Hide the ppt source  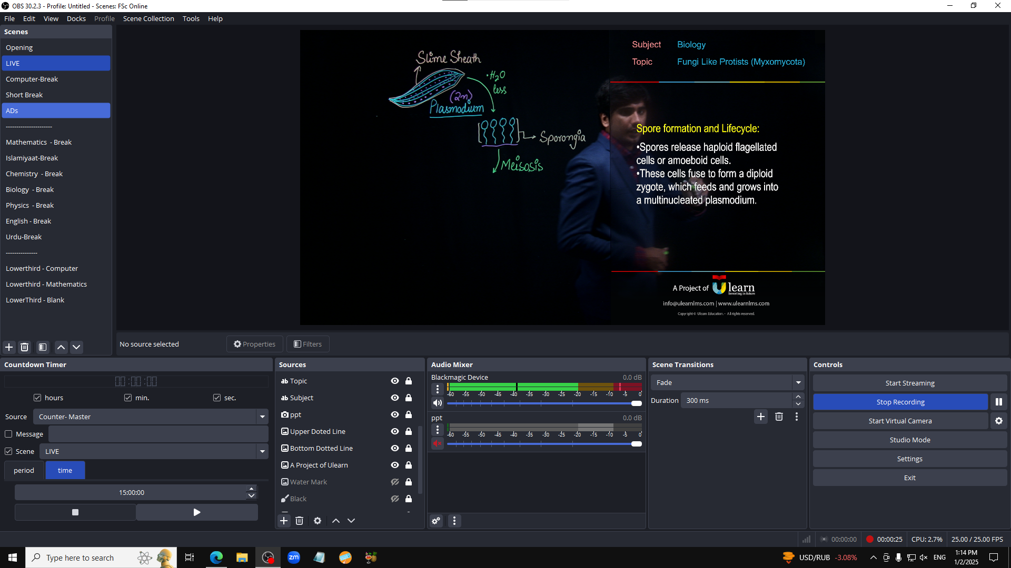[395, 414]
